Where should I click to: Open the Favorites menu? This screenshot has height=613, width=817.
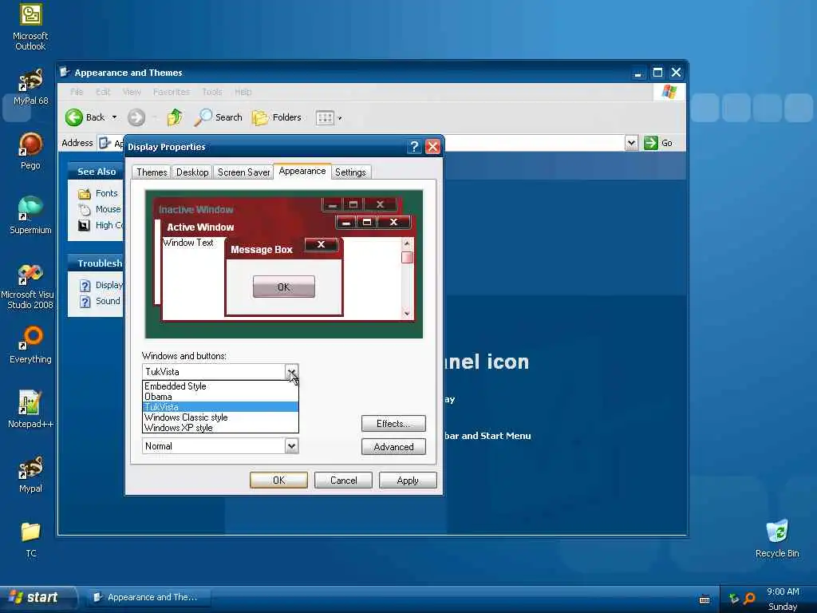pyautogui.click(x=172, y=92)
